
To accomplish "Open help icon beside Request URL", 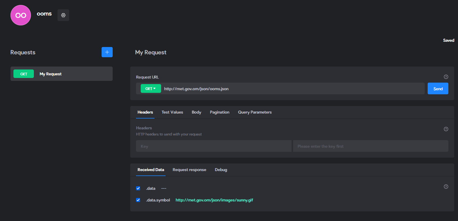I will [x=446, y=77].
